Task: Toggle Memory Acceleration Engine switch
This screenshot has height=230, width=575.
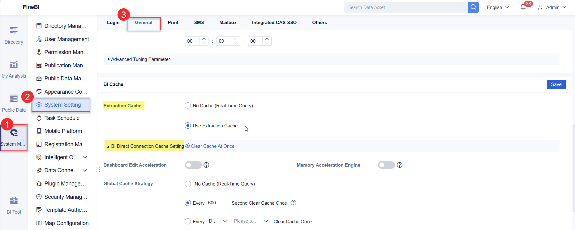Action: coord(386,165)
